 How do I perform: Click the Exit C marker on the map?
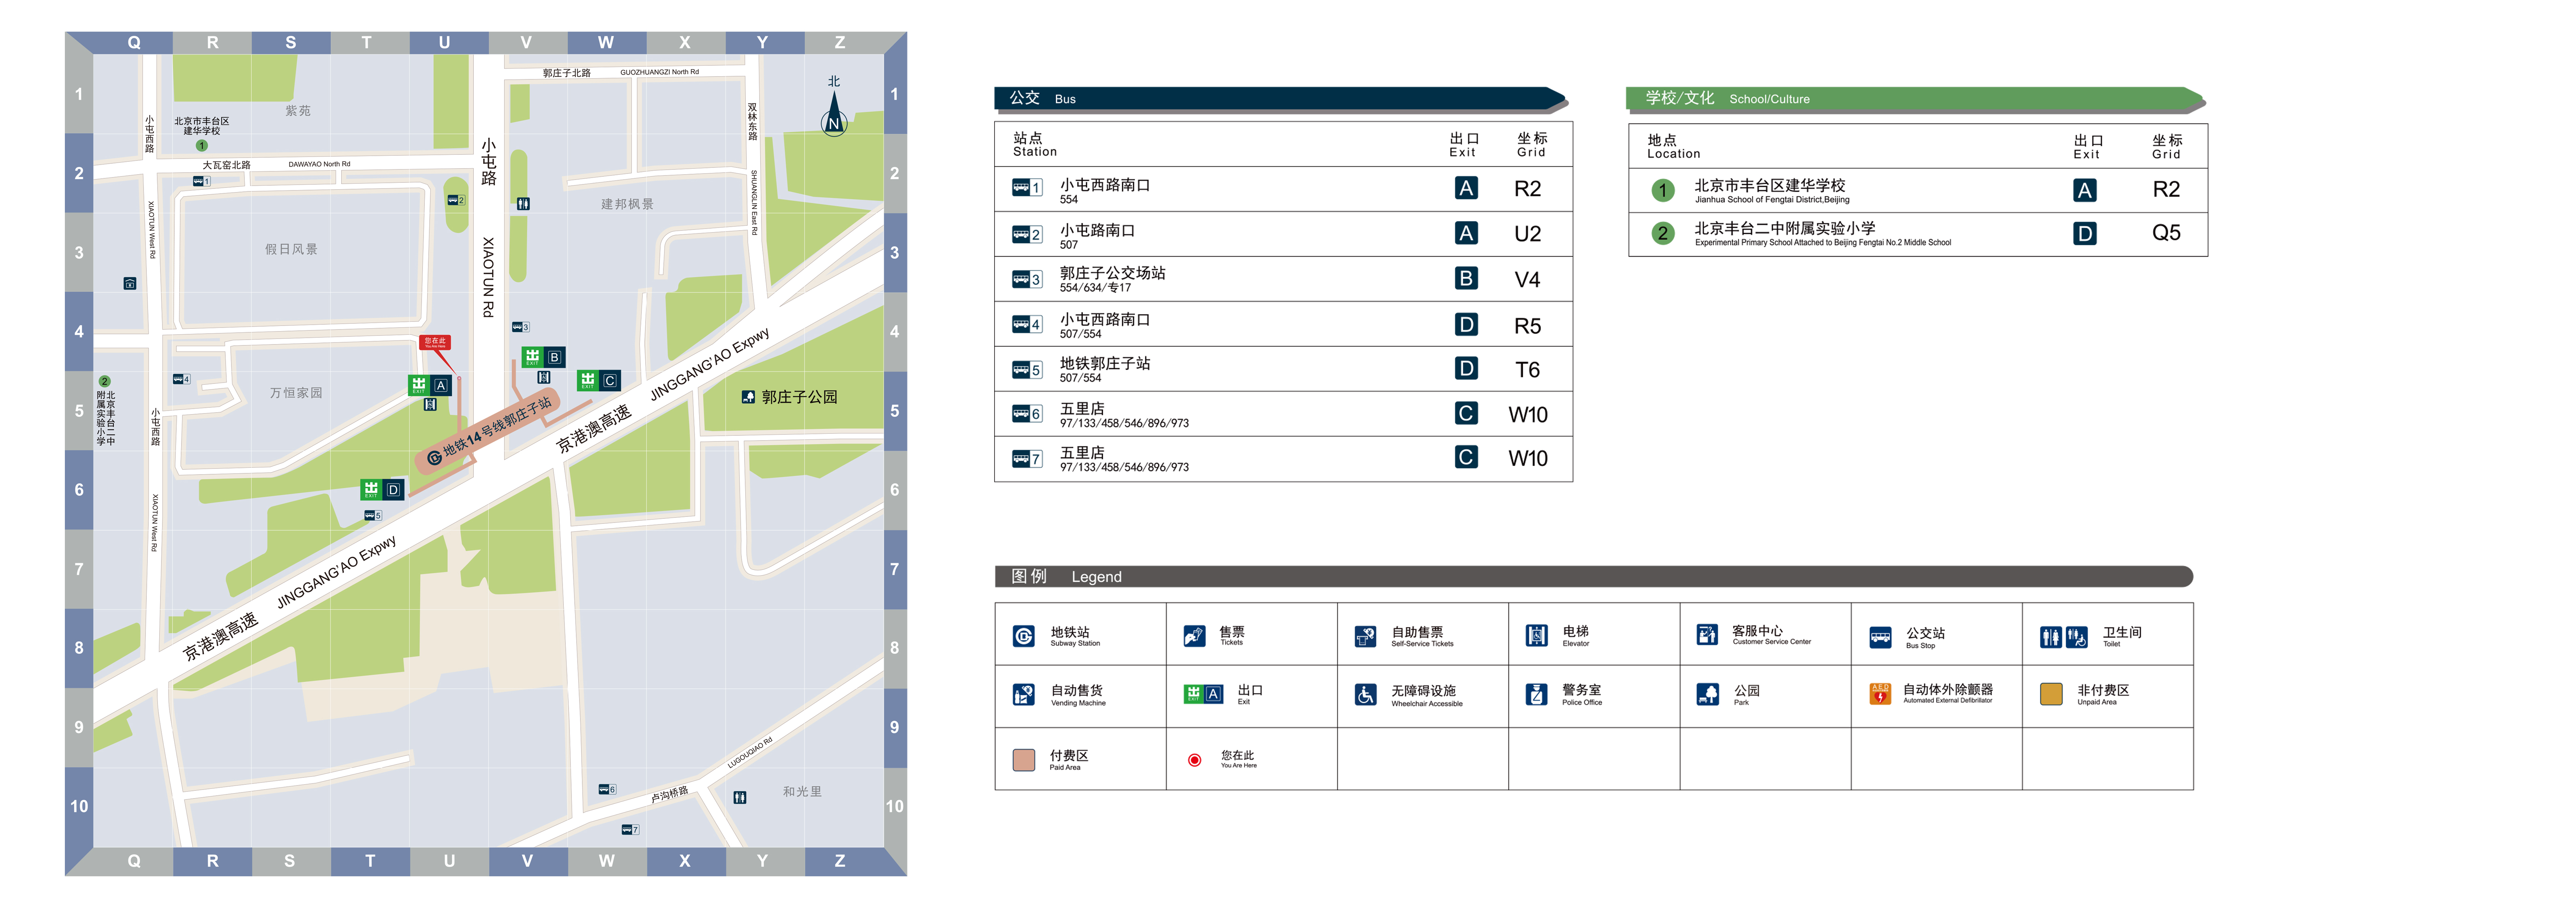(599, 380)
